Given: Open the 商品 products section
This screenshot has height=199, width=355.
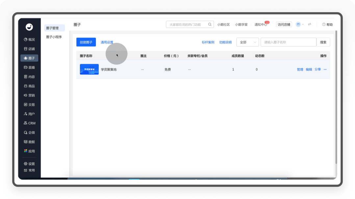Looking at the screenshot, I should click(29, 86).
